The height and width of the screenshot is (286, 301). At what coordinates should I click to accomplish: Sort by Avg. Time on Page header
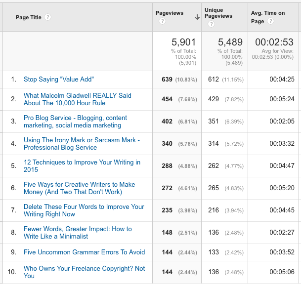click(268, 17)
